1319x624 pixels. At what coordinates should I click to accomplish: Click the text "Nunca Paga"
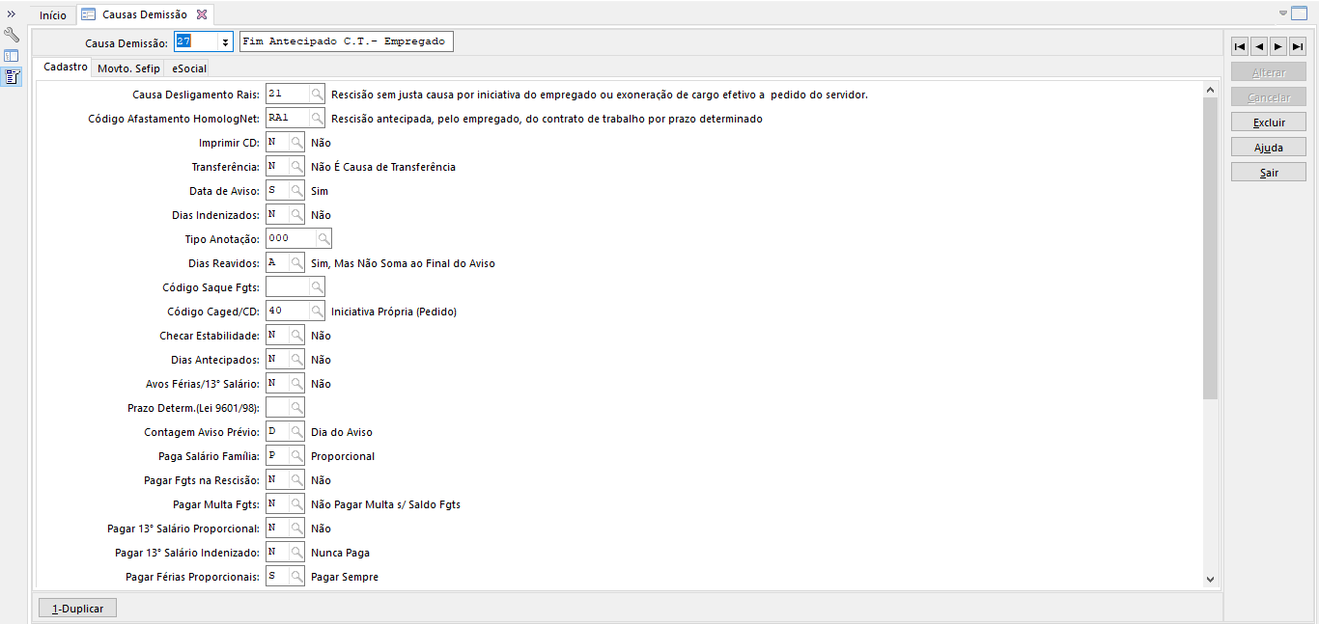340,553
